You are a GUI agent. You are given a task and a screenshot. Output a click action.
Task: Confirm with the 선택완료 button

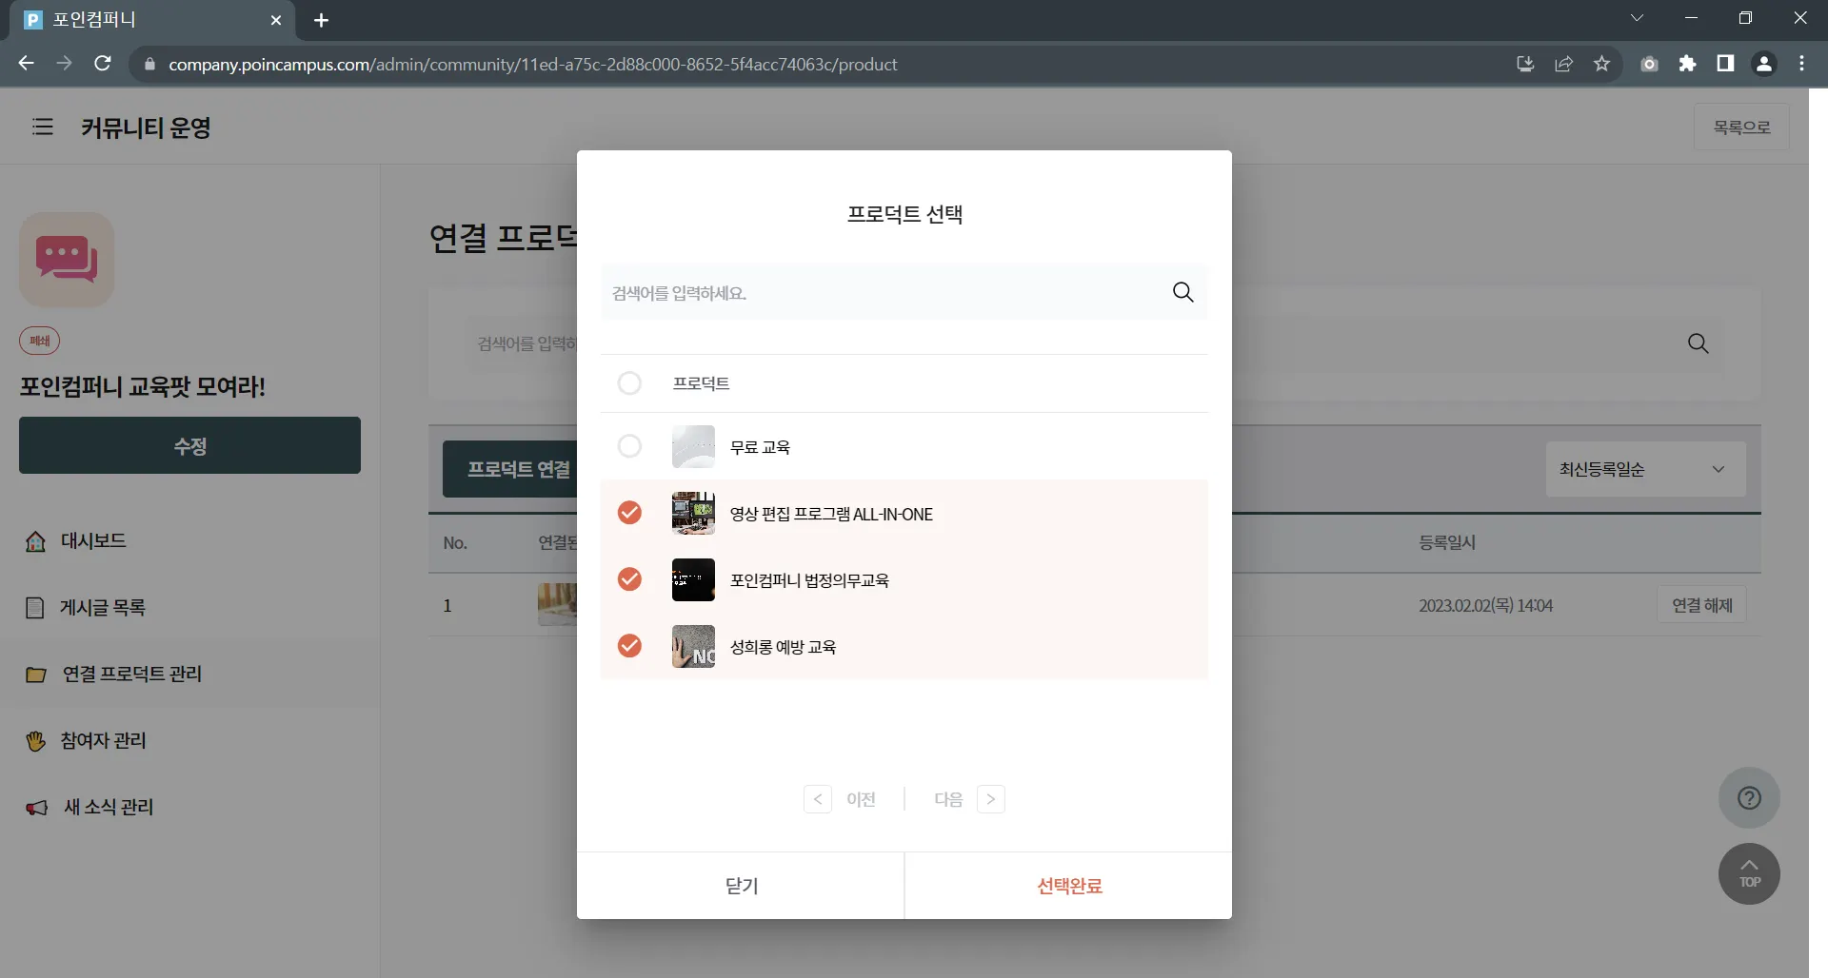tap(1068, 886)
